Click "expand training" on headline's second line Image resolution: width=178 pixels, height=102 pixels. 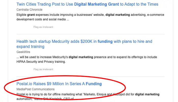pyautogui.click(x=31, y=47)
